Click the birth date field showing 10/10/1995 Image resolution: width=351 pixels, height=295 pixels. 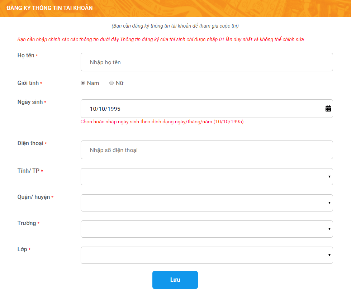pos(201,109)
